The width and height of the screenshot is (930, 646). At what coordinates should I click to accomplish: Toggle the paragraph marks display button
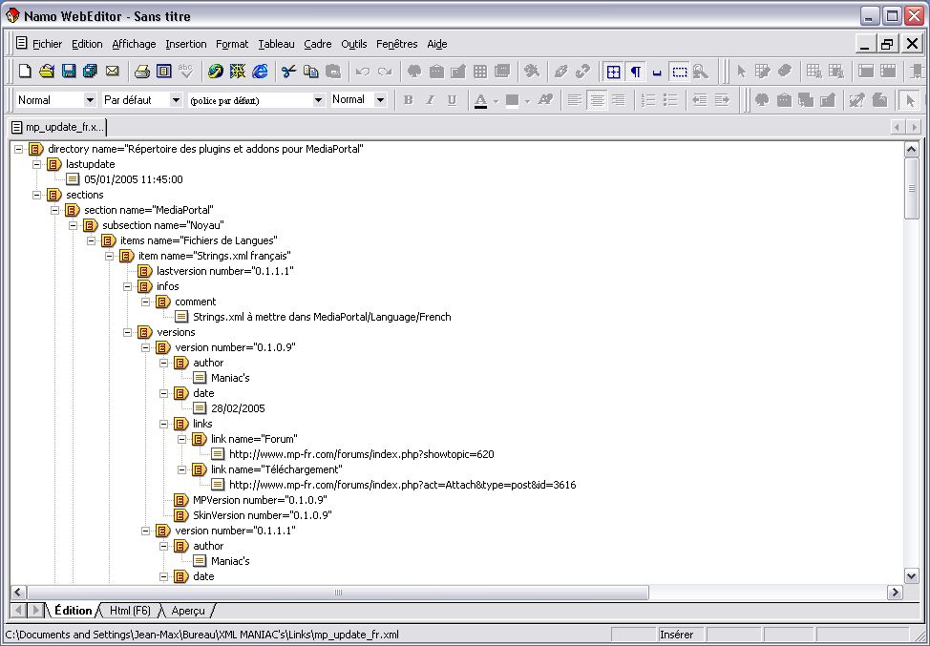click(635, 72)
